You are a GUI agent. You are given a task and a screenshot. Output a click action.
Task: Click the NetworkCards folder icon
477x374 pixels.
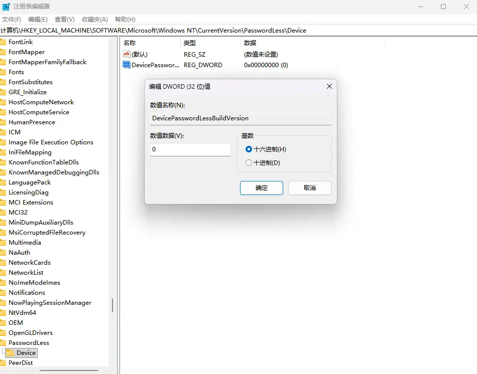point(3,263)
